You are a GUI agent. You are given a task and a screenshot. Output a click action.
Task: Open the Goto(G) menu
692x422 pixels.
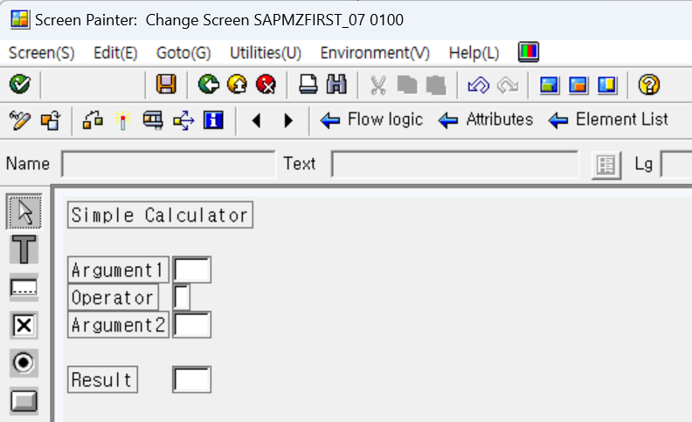pyautogui.click(x=183, y=53)
